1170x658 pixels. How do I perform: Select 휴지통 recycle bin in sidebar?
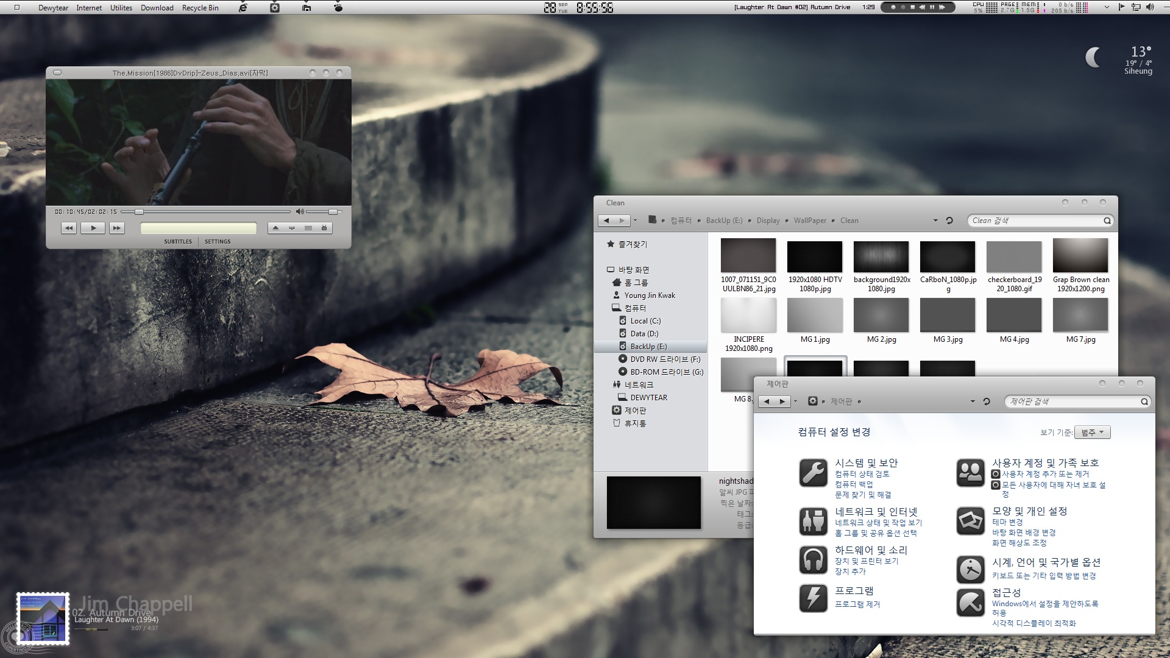(x=635, y=423)
